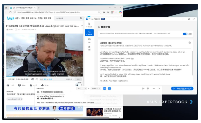Click the video player area
Image resolution: width=201 pixels, height=123 pixels.
(x=45, y=55)
